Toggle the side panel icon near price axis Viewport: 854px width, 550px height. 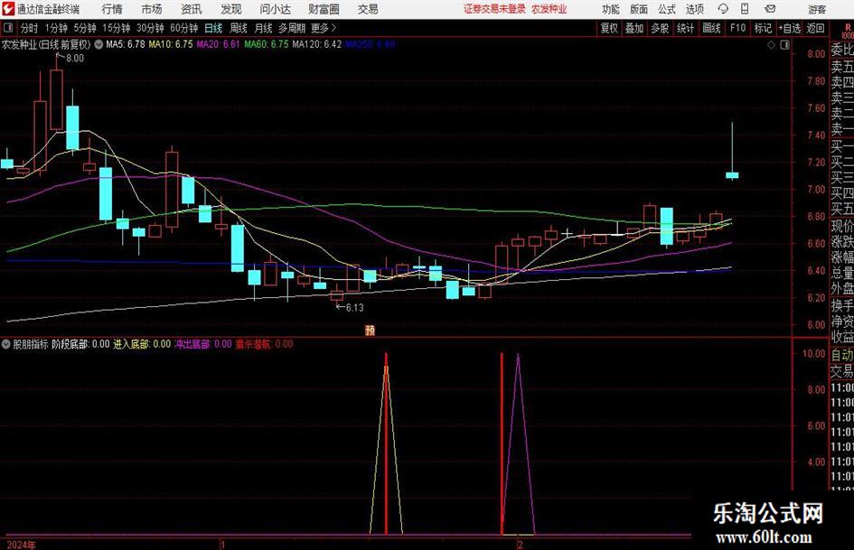click(784, 45)
